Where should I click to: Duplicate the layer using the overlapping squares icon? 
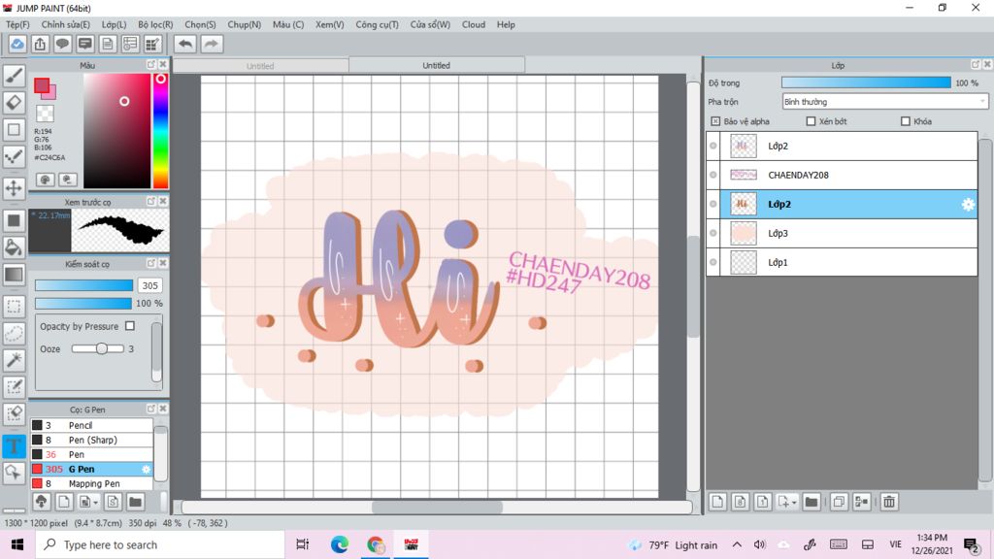[838, 502]
